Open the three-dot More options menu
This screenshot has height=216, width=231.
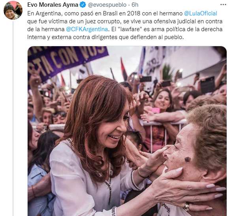[x=223, y=5]
